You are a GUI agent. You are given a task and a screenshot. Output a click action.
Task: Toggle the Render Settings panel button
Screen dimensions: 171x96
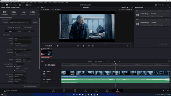[11, 5]
